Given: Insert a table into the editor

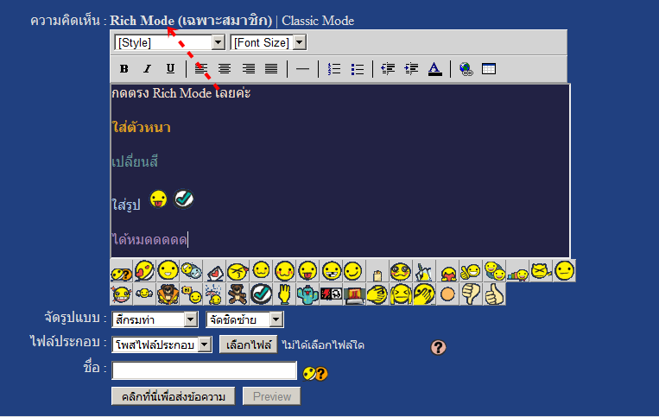Looking at the screenshot, I should pos(489,69).
